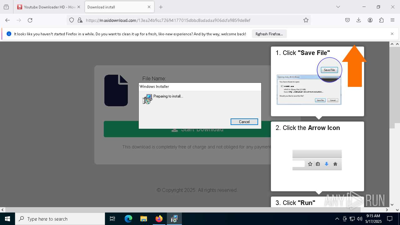Show hidden system tray icons
Viewport: 400px width, 225px height.
pyautogui.click(x=337, y=219)
